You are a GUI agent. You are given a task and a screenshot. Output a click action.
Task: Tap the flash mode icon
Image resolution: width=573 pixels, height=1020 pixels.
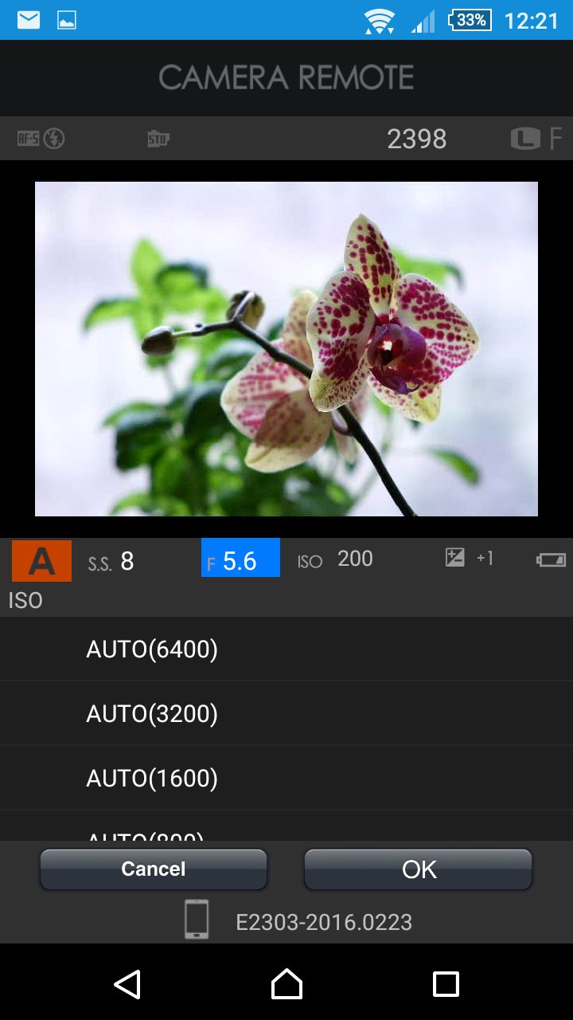coord(53,139)
